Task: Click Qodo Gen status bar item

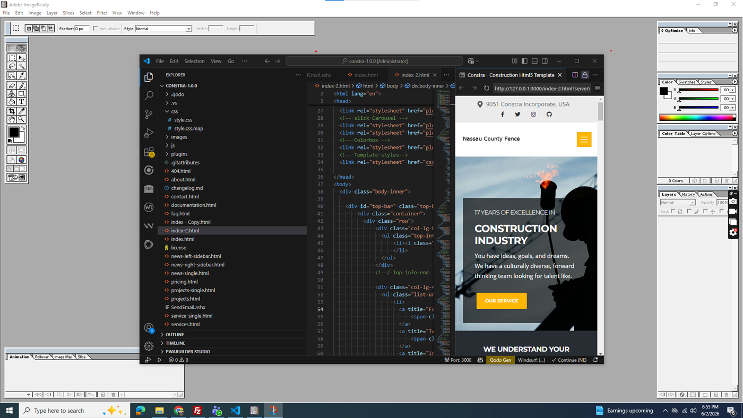Action: [x=500, y=360]
